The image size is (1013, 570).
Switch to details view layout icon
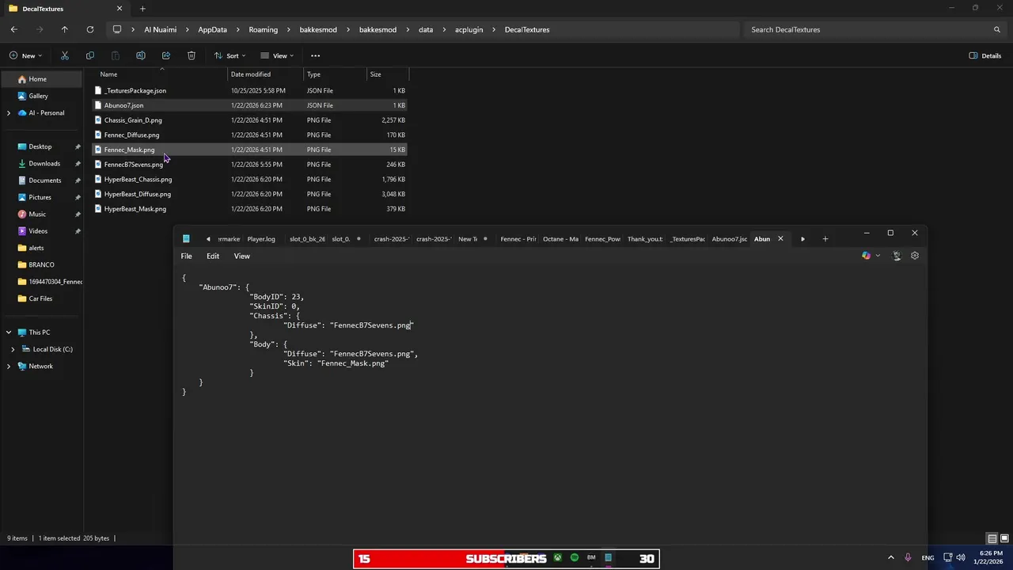click(x=992, y=538)
